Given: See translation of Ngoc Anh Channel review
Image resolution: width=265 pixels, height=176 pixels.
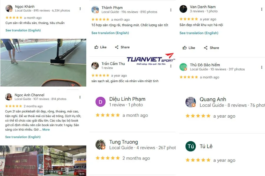Looking at the screenshot, I should coord(23,137).
